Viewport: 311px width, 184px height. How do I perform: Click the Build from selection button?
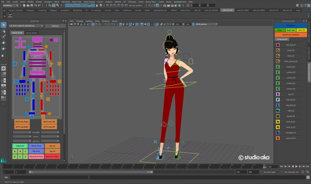(x=291, y=35)
